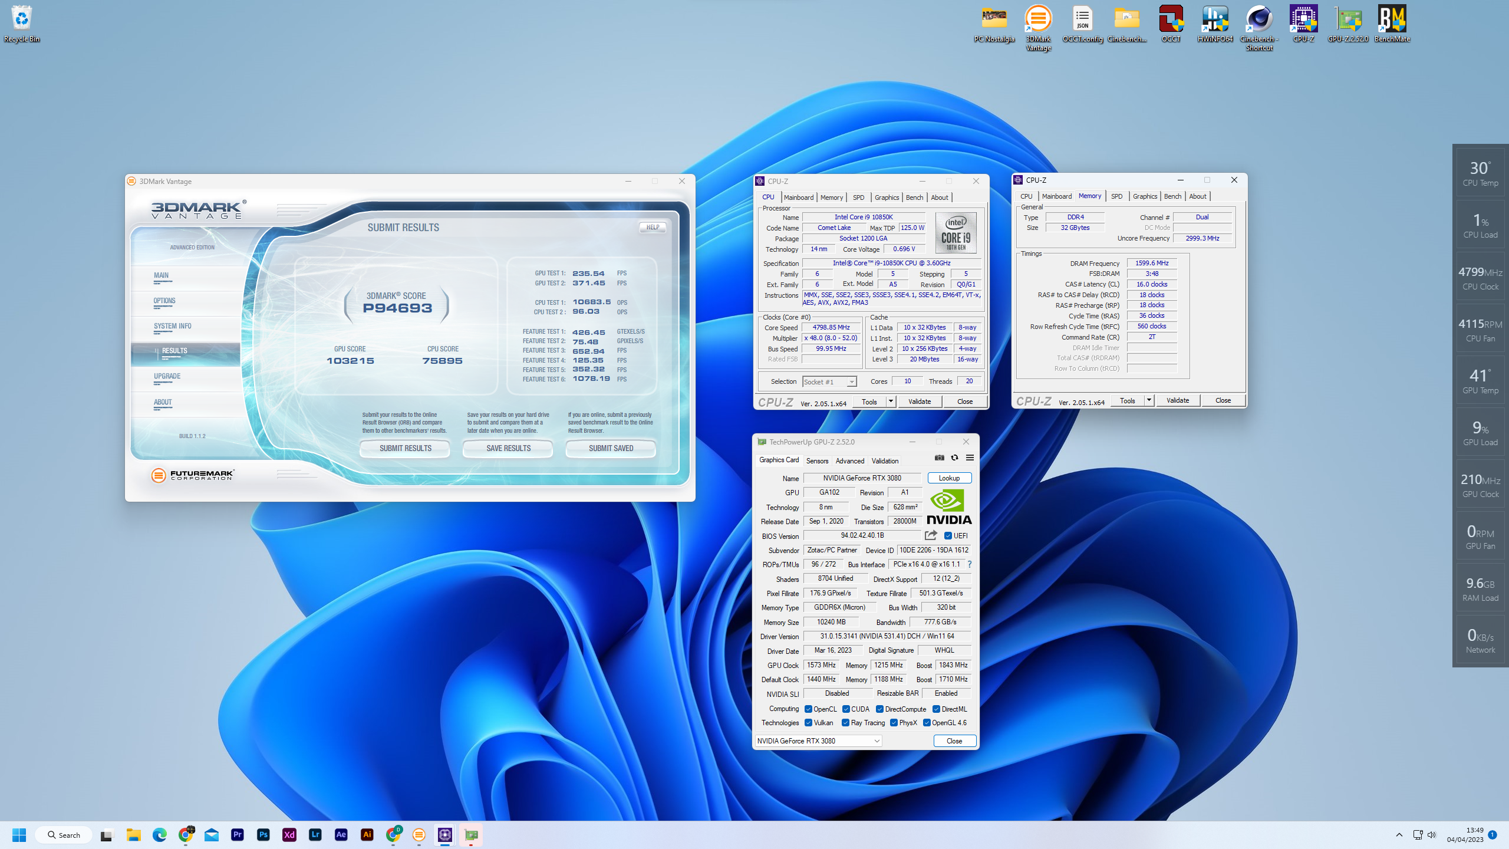Open the GPU selection dropdown in GPU-Z
1509x849 pixels.
tap(818, 741)
